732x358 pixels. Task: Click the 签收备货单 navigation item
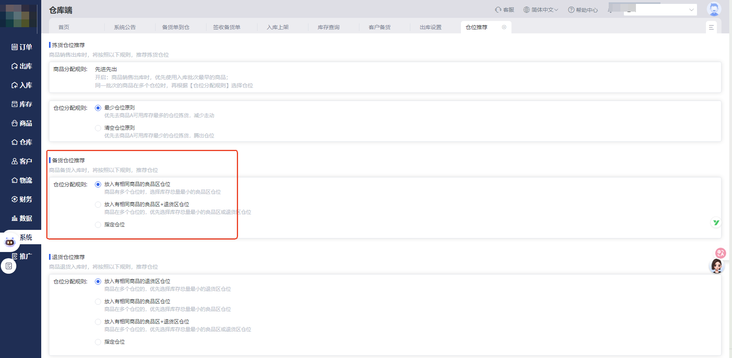(x=227, y=27)
